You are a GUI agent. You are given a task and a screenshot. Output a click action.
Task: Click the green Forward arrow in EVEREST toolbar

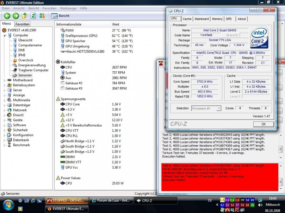point(16,16)
